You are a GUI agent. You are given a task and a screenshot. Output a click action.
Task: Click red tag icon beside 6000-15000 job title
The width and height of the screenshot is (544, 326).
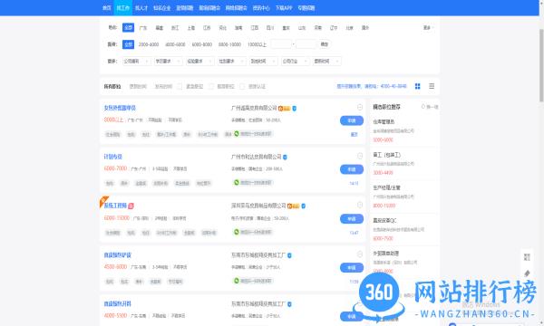pyautogui.click(x=131, y=206)
